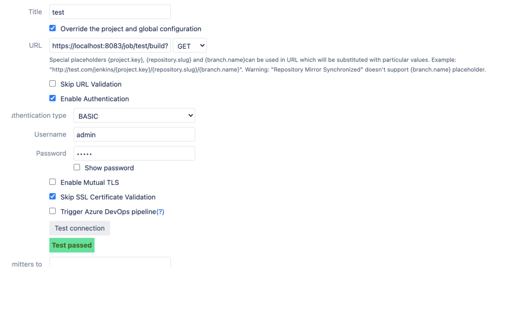Uncheck Skip SSL Certificate Validation
Viewport: 514px width, 316px height.
coord(52,196)
